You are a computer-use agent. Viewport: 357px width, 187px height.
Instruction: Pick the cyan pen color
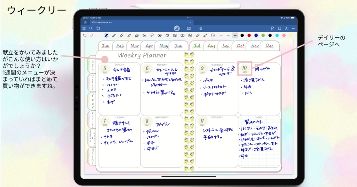coord(277,36)
